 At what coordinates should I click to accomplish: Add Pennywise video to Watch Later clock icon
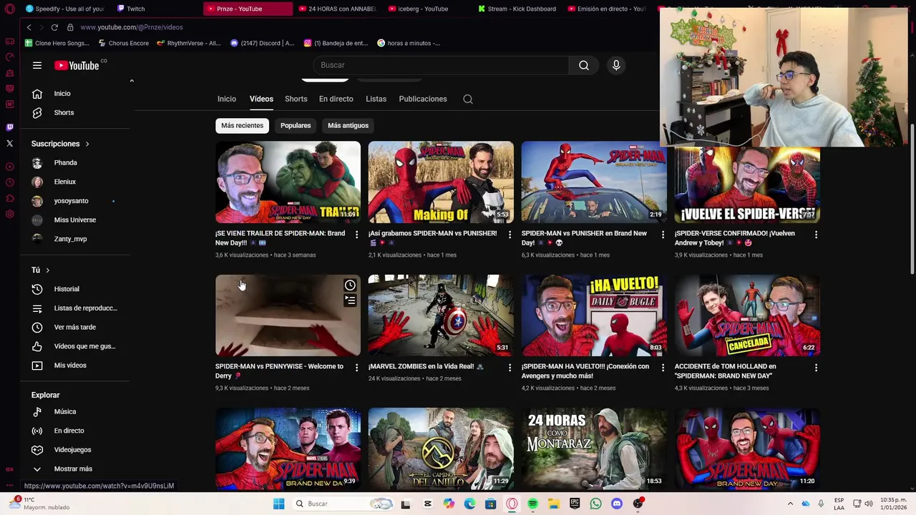pyautogui.click(x=350, y=285)
